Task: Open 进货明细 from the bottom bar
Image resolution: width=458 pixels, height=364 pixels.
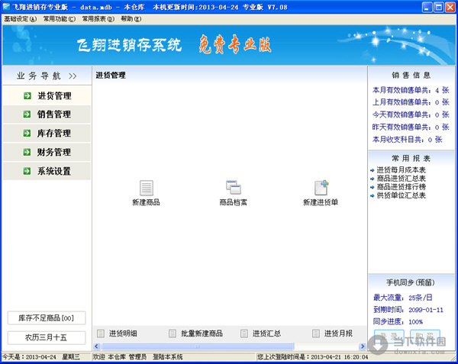Action: 122,333
